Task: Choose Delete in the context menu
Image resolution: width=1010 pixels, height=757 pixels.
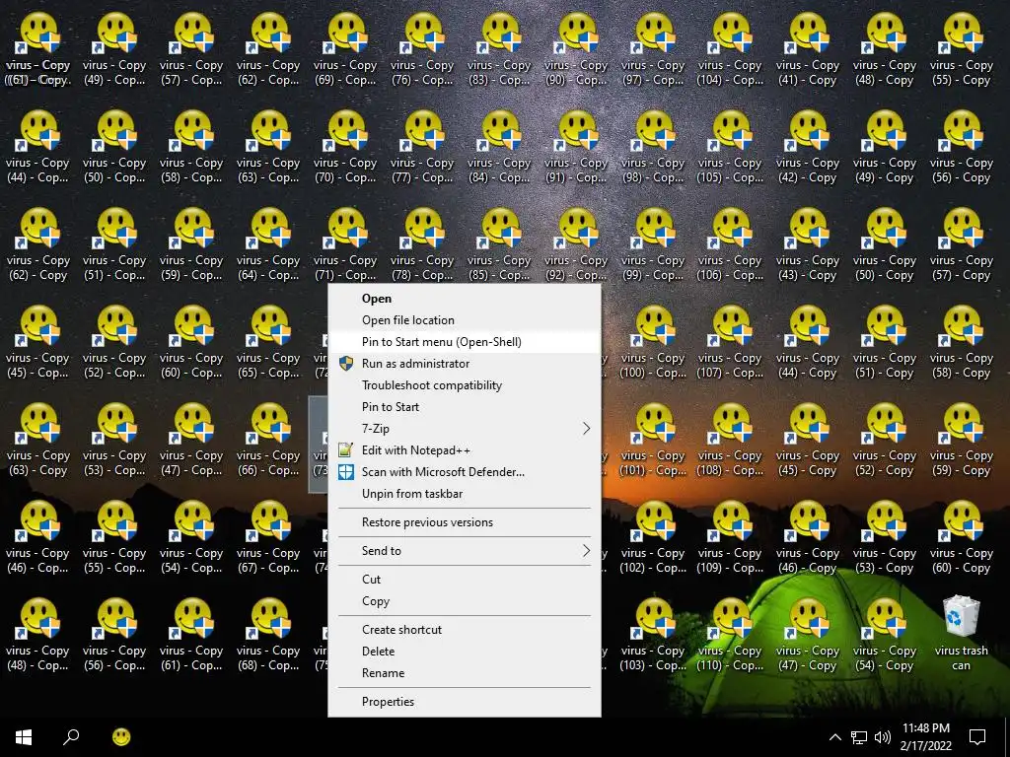Action: 465,652
